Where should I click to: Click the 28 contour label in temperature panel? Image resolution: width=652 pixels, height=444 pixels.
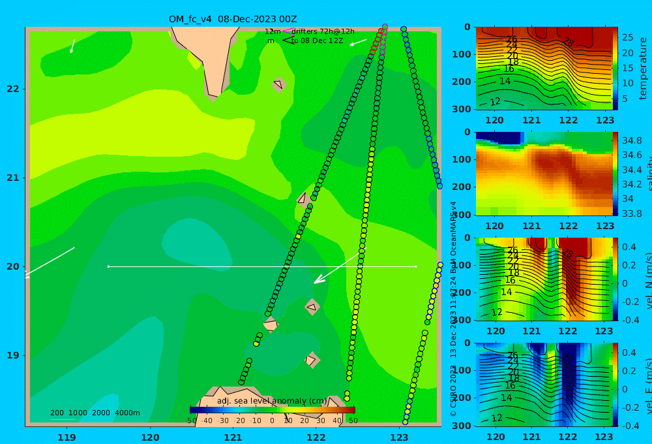tap(568, 42)
